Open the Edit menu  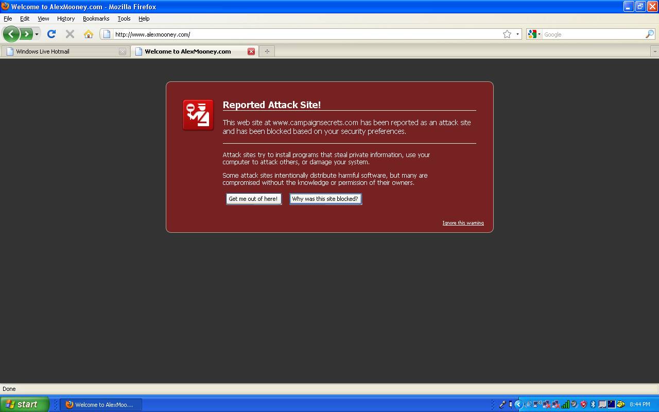pos(25,19)
